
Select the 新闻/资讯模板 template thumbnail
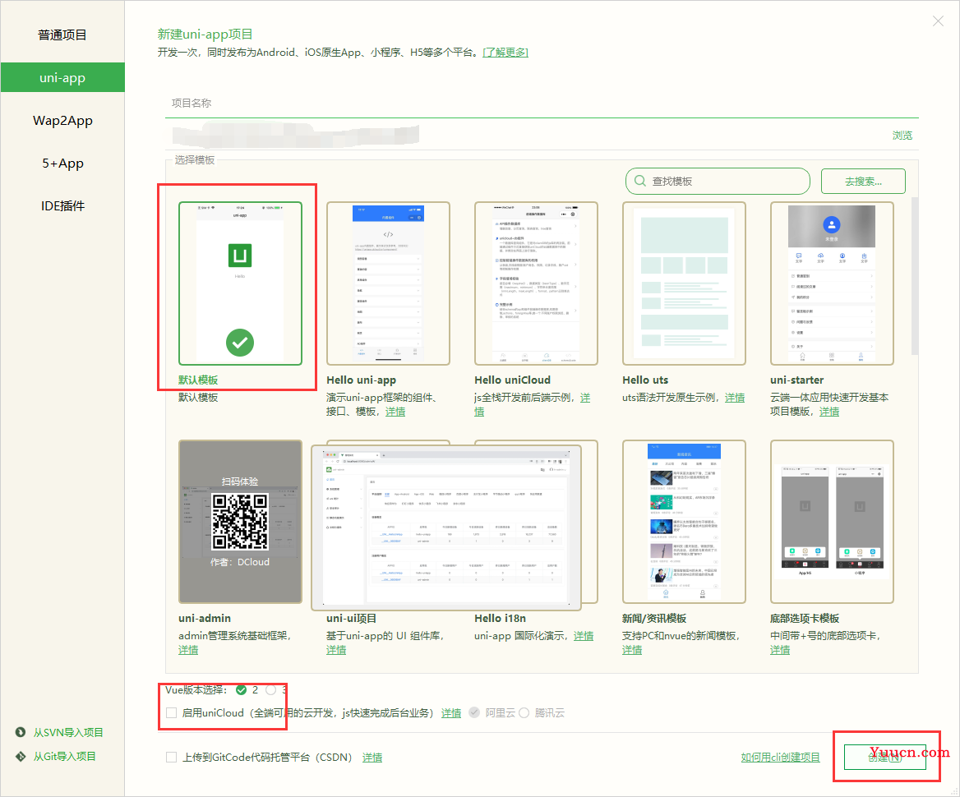point(684,522)
